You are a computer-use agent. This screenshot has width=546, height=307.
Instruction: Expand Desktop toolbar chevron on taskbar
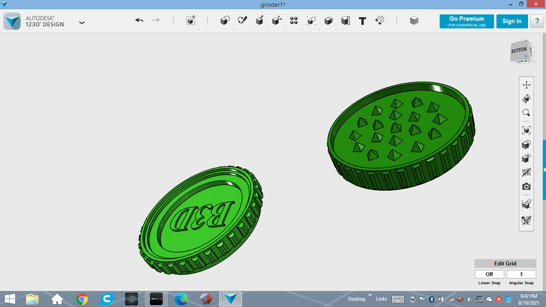coord(370,295)
